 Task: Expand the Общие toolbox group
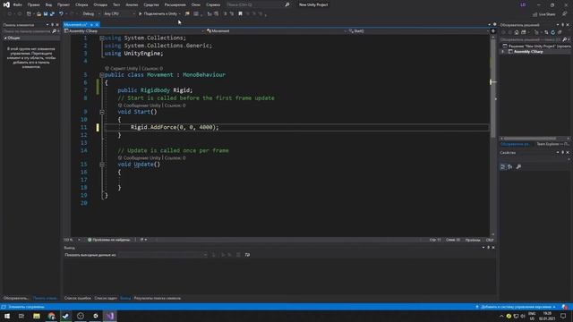[x=5, y=38]
